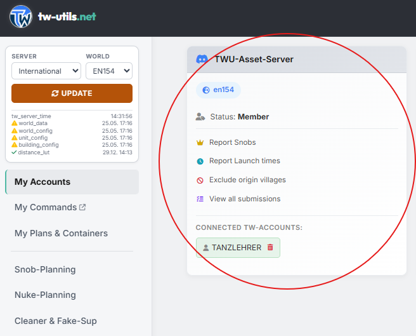This screenshot has height=336, width=416.
Task: Click the en154 world badge
Action: pyautogui.click(x=218, y=90)
